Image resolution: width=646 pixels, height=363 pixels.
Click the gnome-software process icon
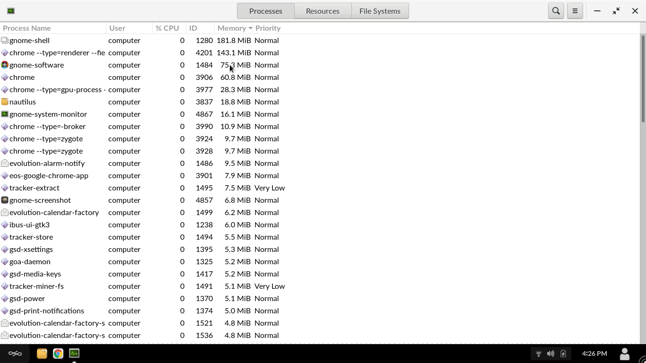click(x=5, y=65)
